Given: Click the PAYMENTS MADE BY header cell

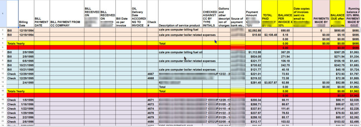Looking at the screenshot, I should pyautogui.click(x=321, y=14).
